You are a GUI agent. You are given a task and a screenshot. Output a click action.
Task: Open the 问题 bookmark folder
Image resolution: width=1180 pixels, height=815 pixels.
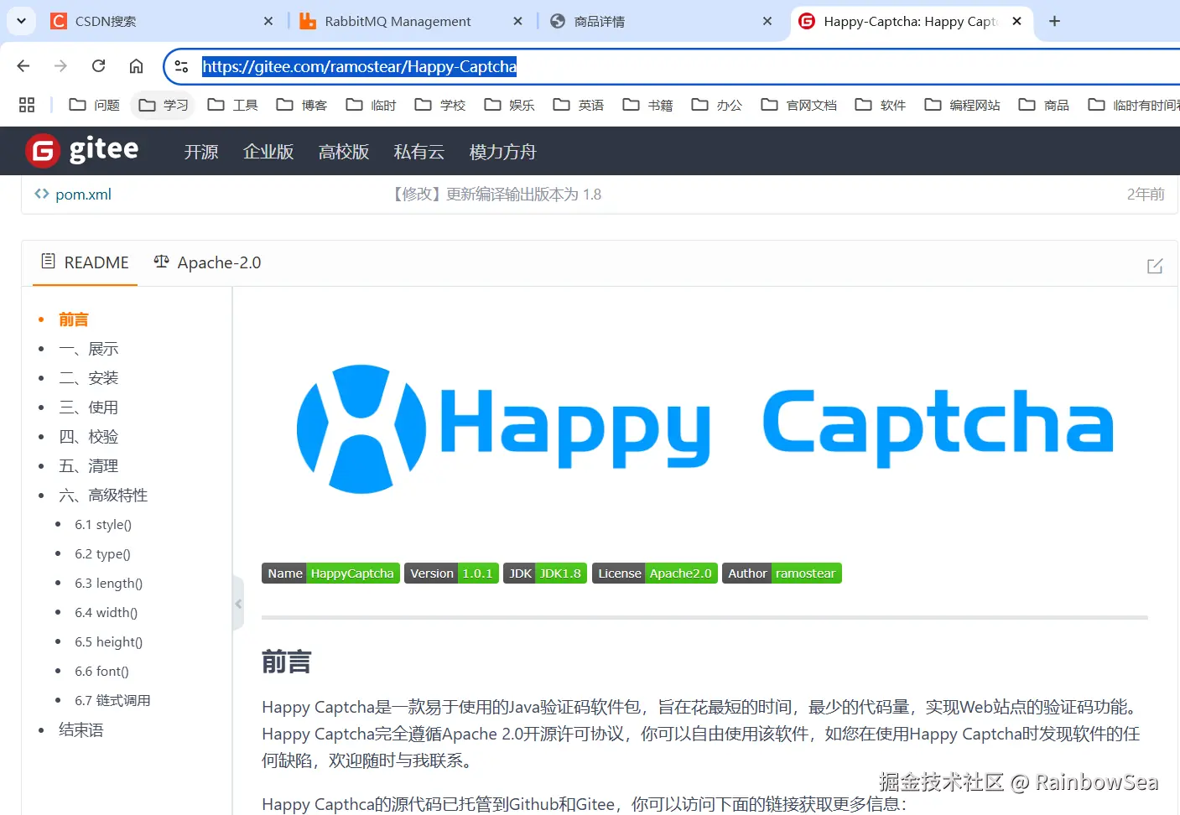click(94, 105)
